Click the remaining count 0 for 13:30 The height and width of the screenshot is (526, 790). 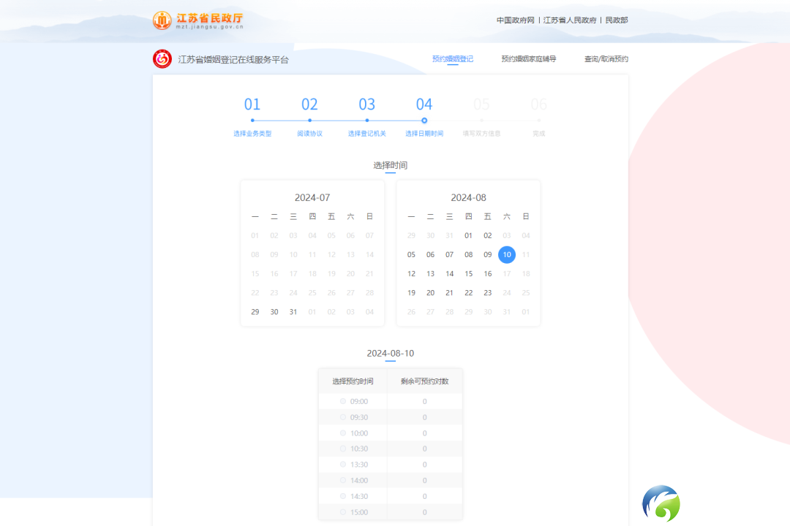(425, 464)
